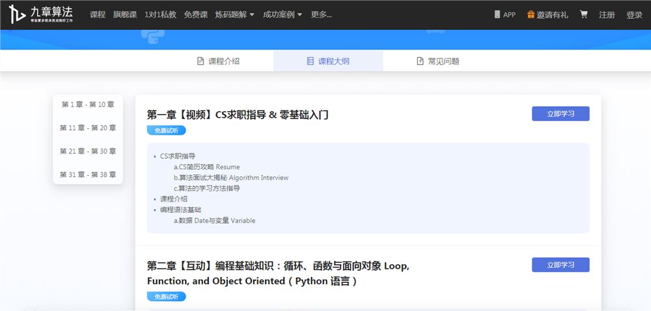Click the 第一章【视频】CS求职指导 heading
Screen dimensions: 651x311
pyautogui.click(x=238, y=115)
